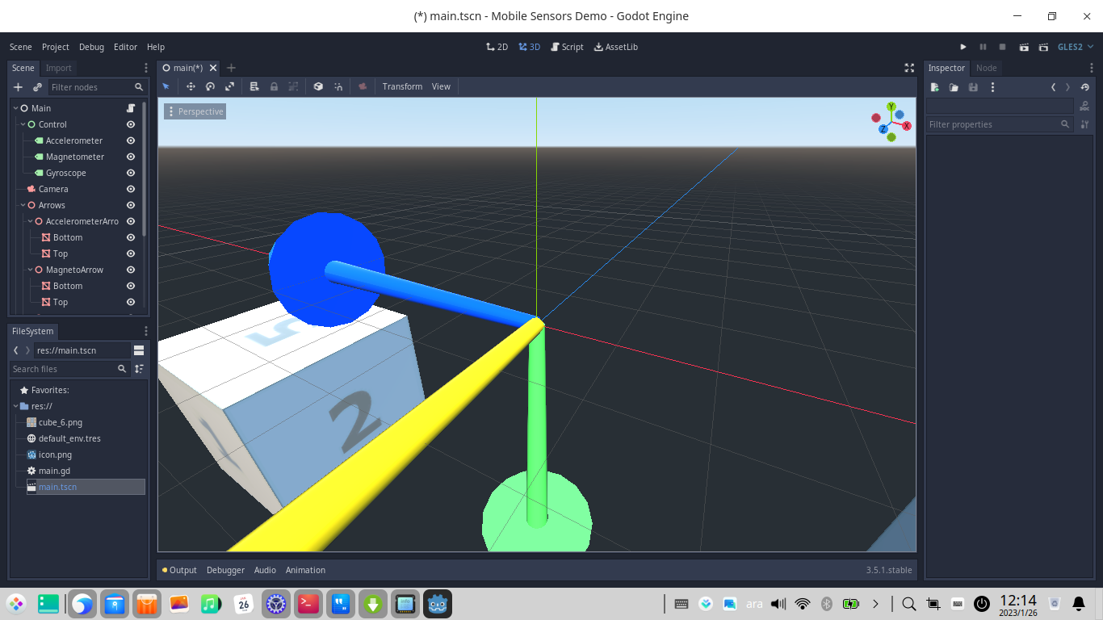Play the project

coord(963,47)
